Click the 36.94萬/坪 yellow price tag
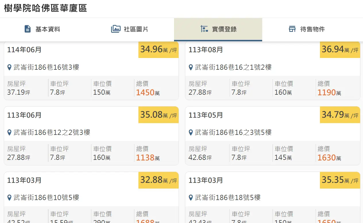Image resolution: width=363 pixels, height=223 pixels. click(340, 50)
